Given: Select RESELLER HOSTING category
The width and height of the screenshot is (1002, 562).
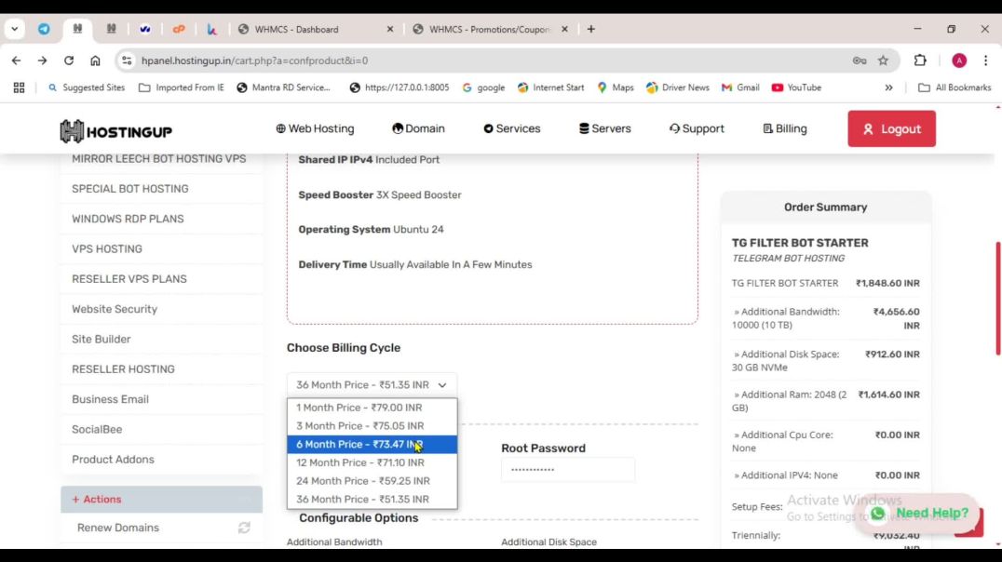Looking at the screenshot, I should 161,369.
